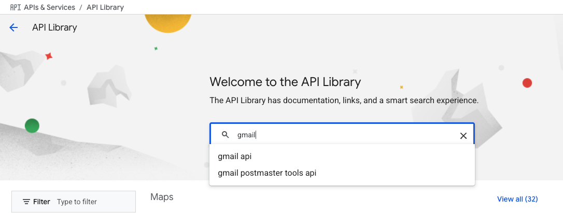Click the green circle graphic at left

(x=32, y=125)
